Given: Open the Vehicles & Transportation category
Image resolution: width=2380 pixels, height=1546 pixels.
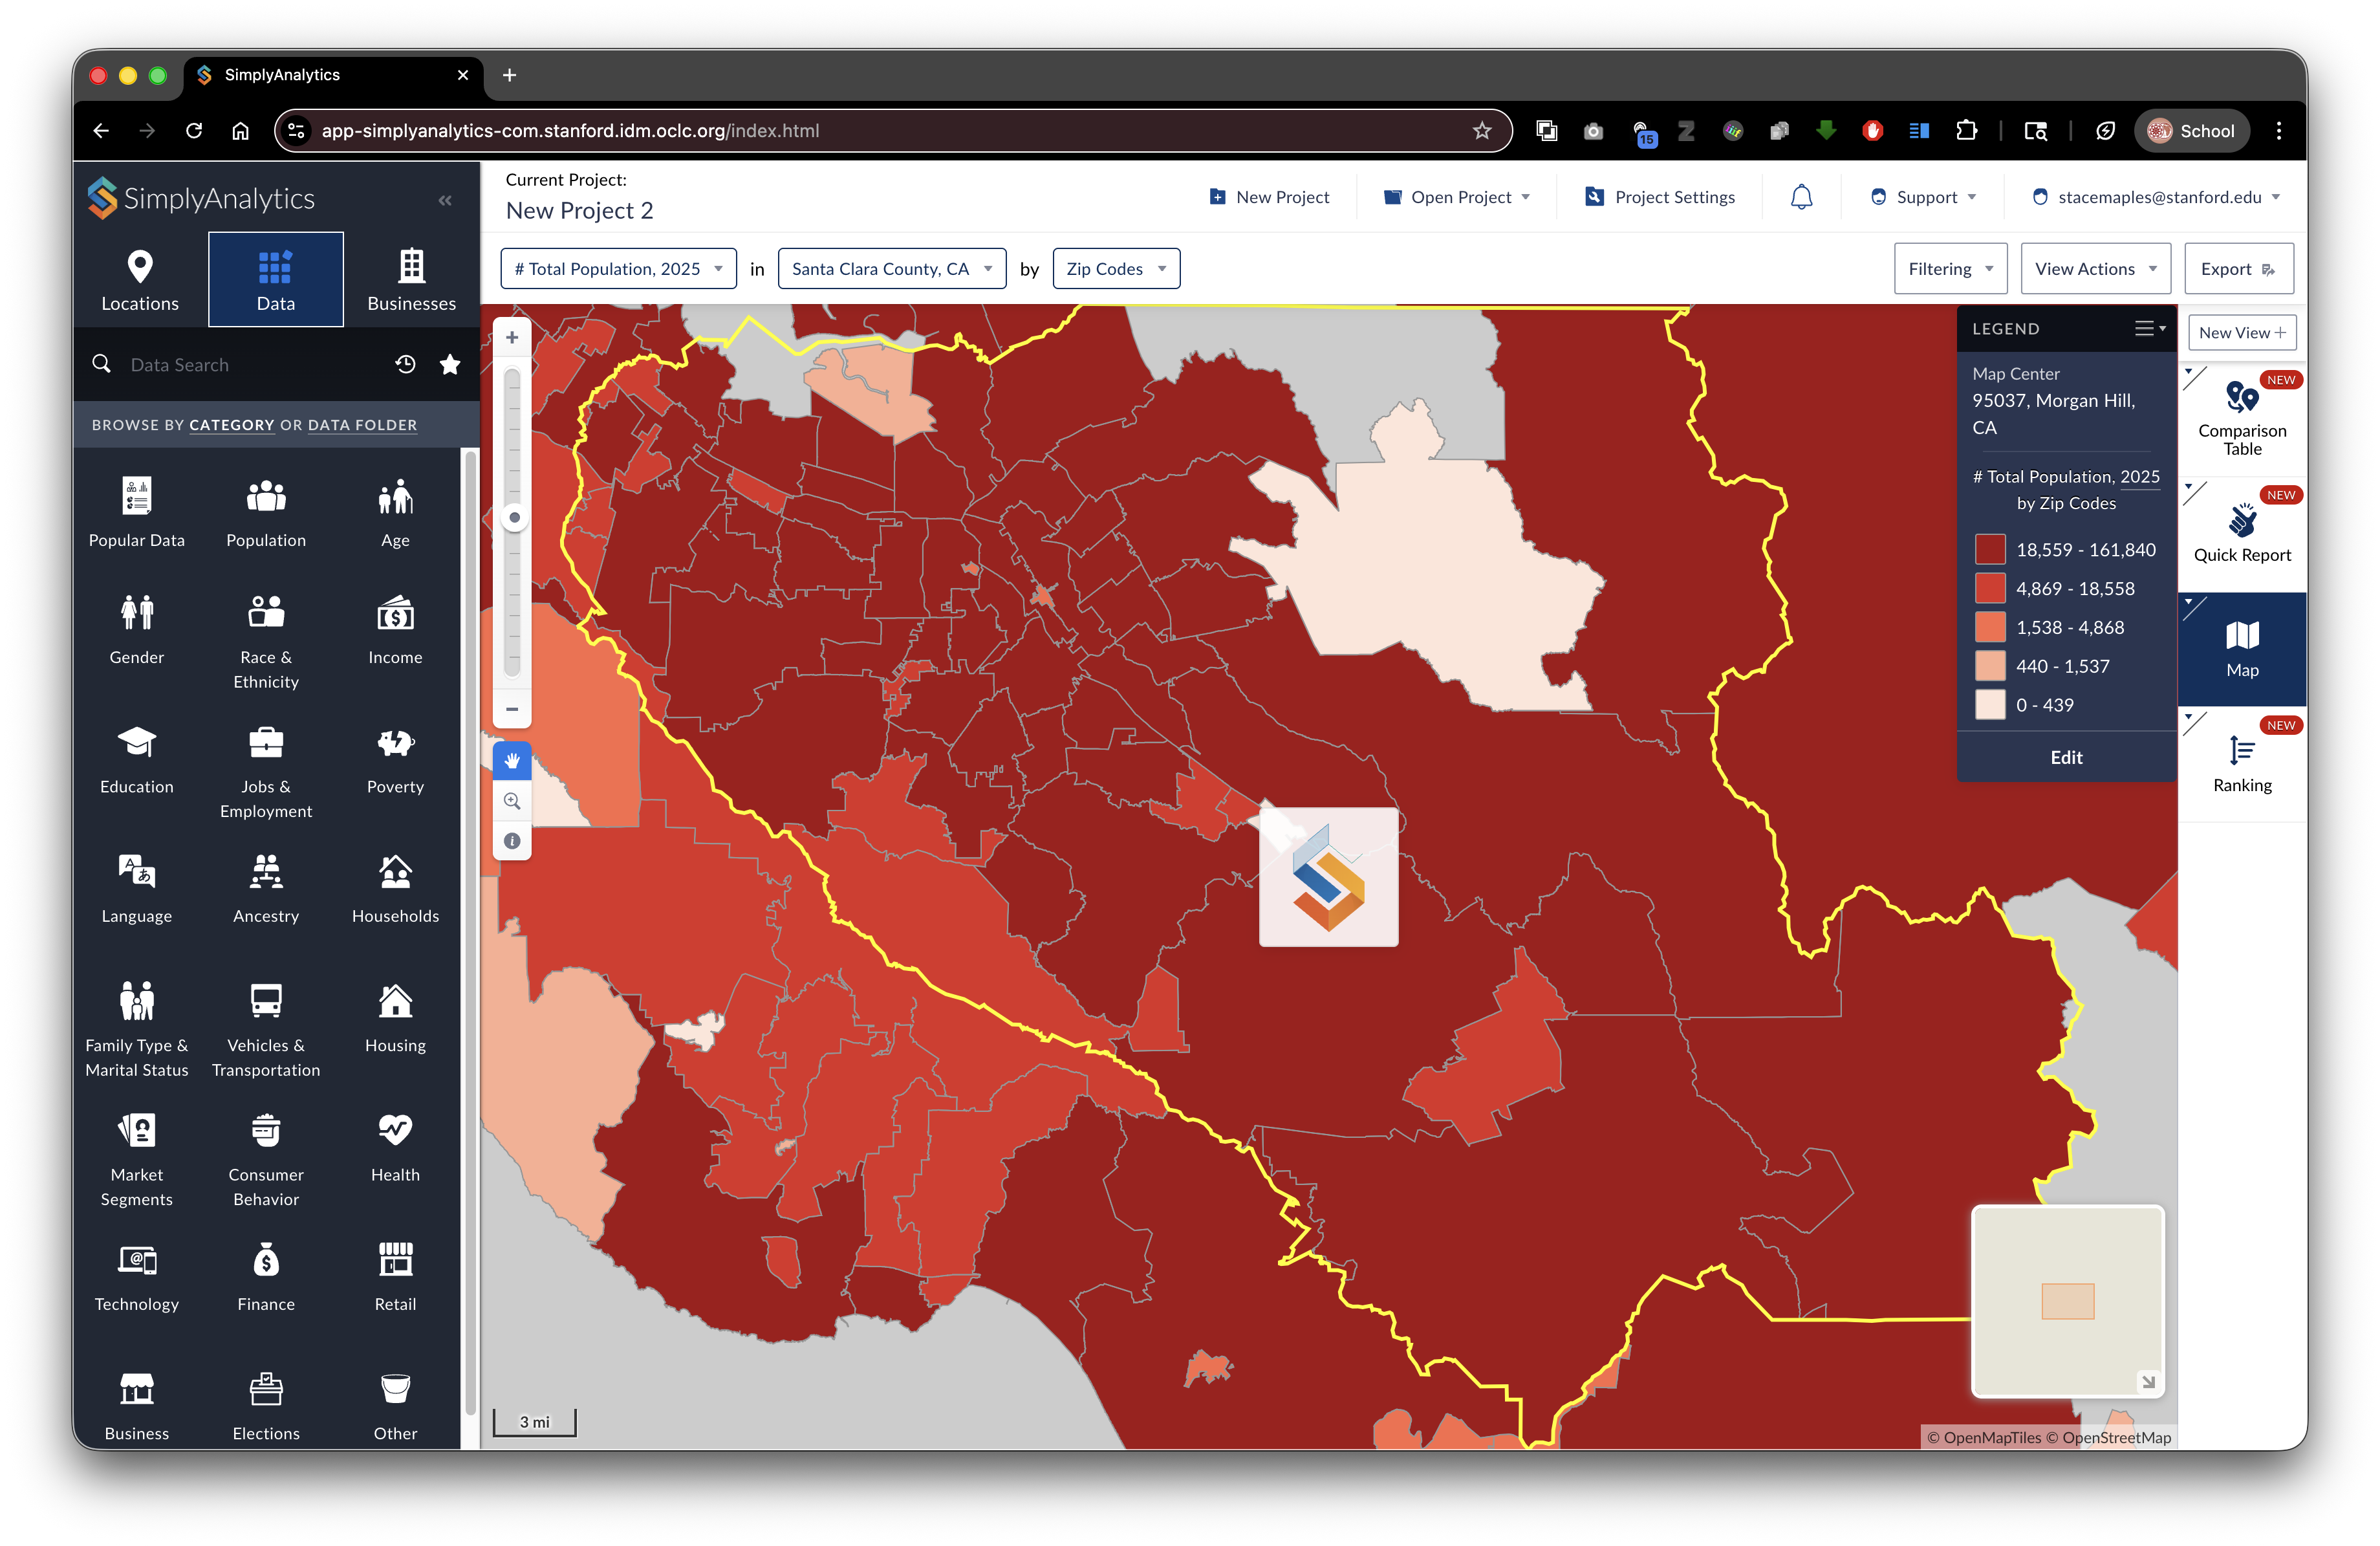Looking at the screenshot, I should coord(266,1031).
